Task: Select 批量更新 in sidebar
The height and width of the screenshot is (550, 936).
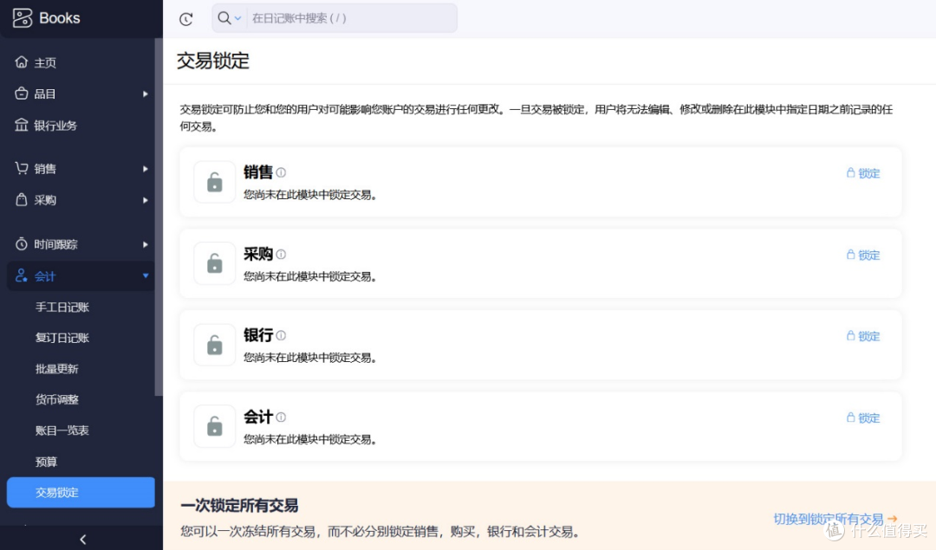Action: [56, 369]
